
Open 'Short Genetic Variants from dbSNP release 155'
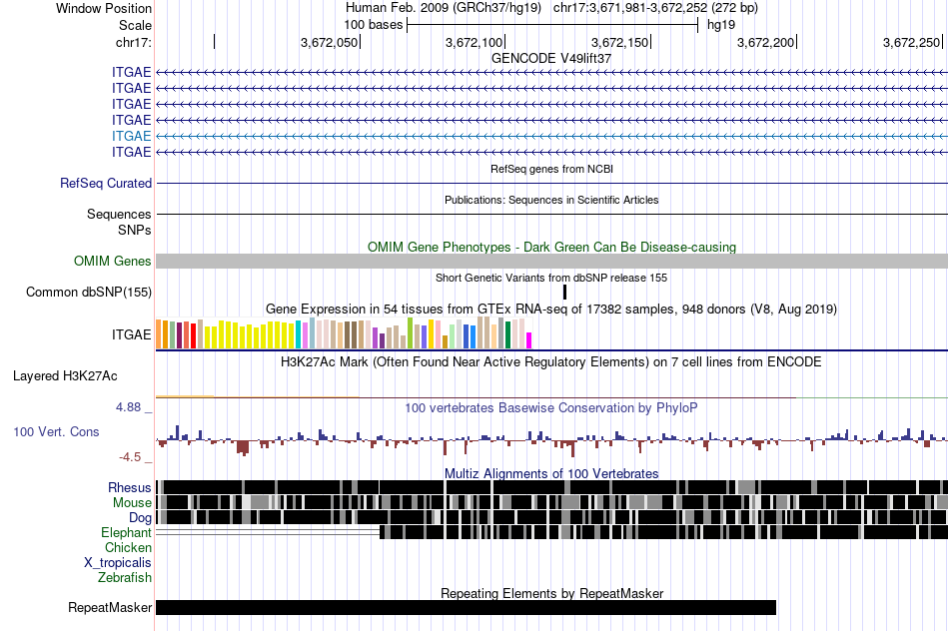[x=551, y=278]
